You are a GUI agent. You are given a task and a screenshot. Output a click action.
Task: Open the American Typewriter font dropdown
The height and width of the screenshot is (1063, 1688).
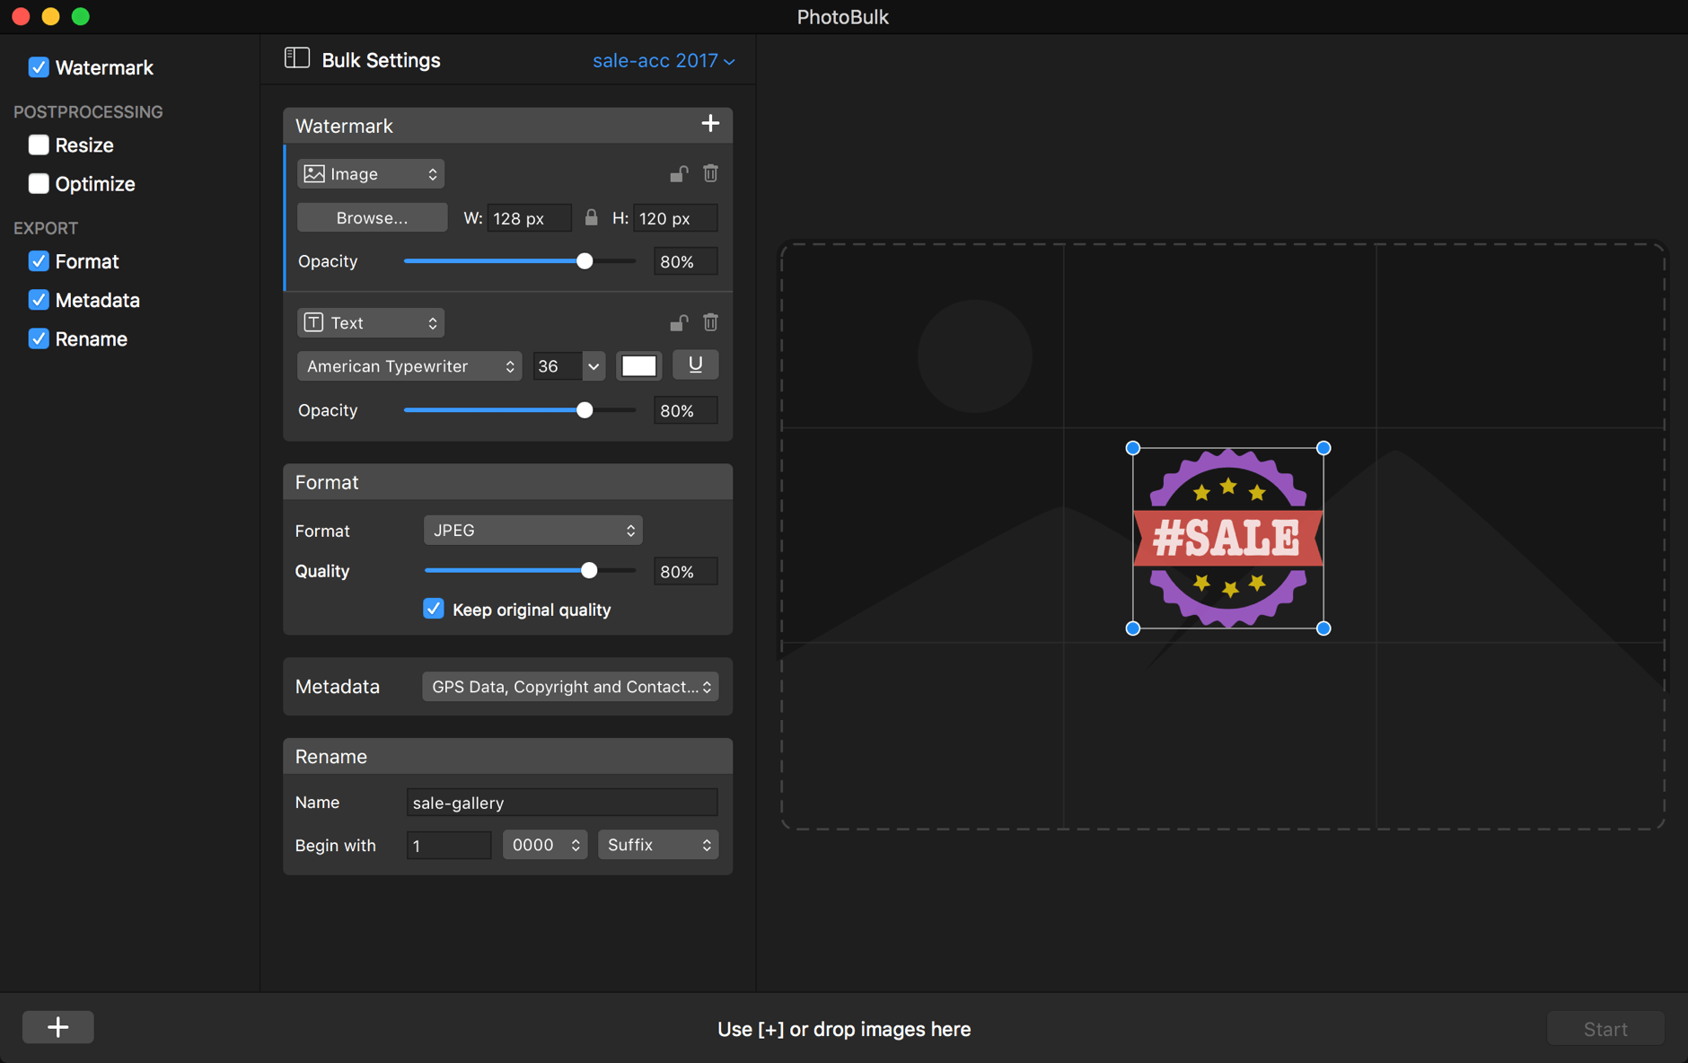409,365
